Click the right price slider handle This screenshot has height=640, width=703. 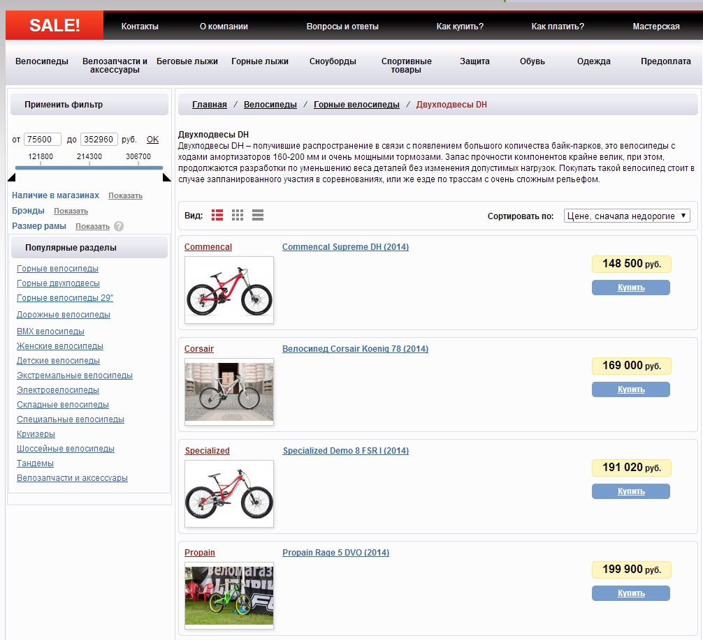(166, 178)
